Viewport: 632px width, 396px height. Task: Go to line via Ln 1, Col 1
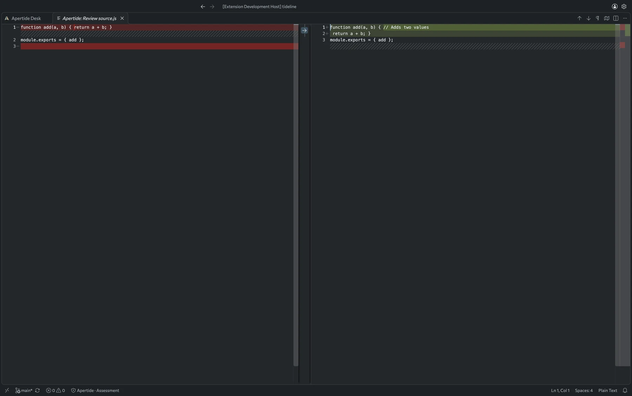tap(560, 390)
